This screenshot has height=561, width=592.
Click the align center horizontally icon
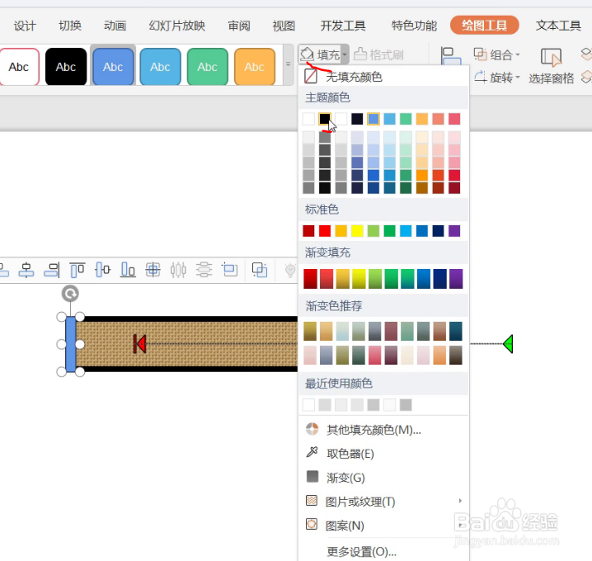[x=26, y=270]
